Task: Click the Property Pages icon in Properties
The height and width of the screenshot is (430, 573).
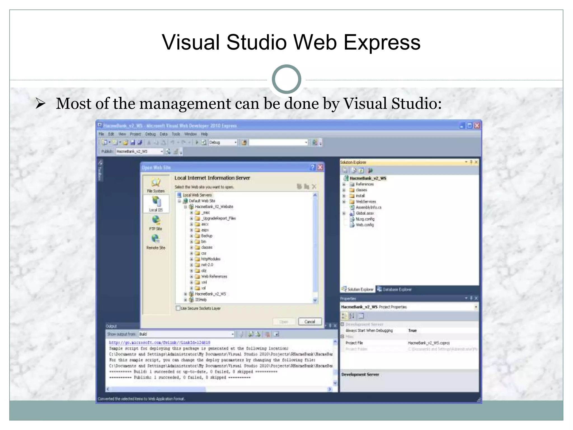Action: pyautogui.click(x=361, y=316)
